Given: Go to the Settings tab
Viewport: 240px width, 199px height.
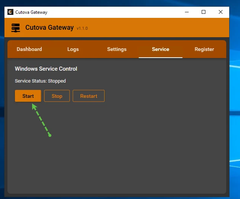Looking at the screenshot, I should tap(117, 49).
